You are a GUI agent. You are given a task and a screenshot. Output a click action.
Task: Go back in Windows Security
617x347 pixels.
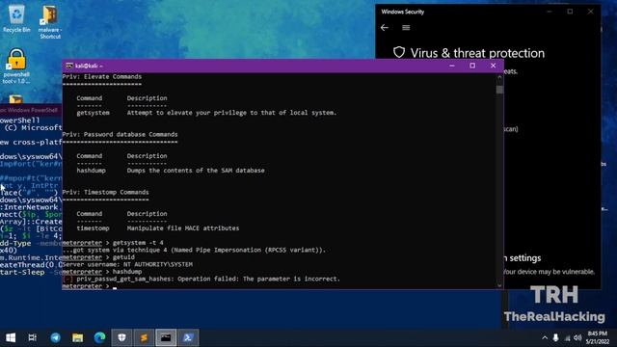coord(385,28)
